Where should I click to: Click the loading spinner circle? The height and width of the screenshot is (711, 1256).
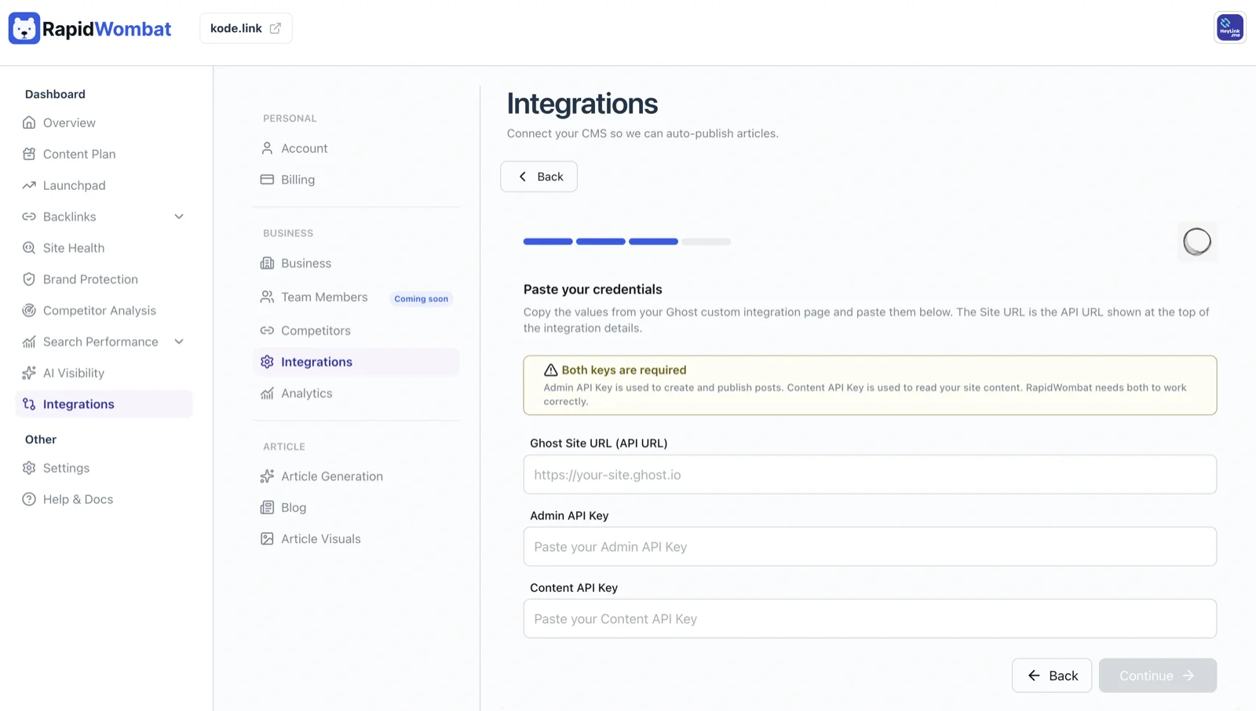pos(1197,242)
